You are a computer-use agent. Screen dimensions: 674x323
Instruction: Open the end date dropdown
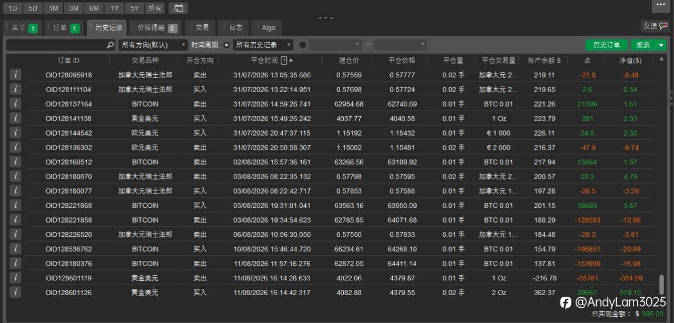pos(401,45)
